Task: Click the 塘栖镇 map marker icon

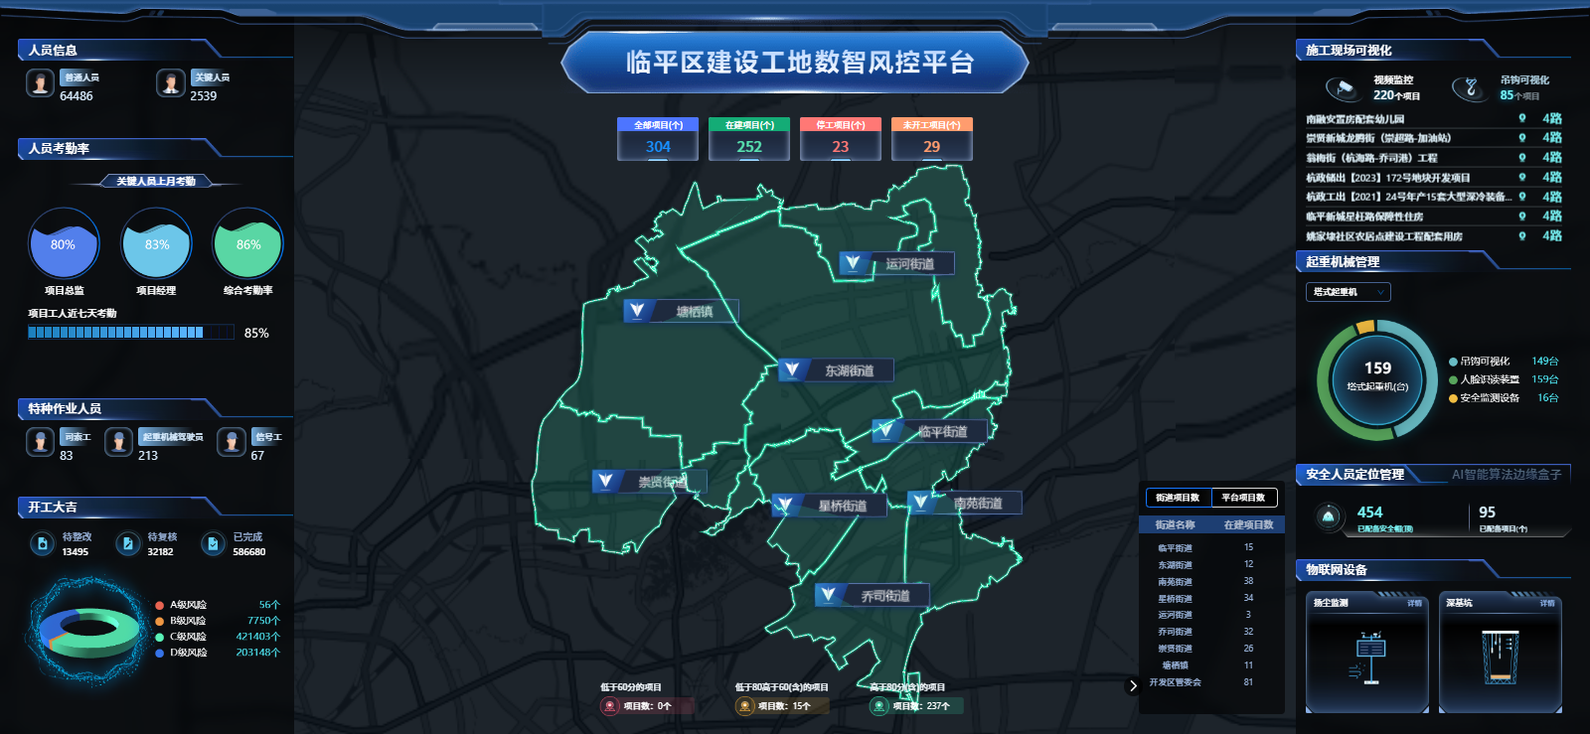Action: pos(637,311)
